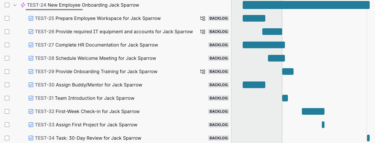Image resolution: width=375 pixels, height=143 pixels.
Task: Collapse the TEST-24 epic chevron
Action: [x=15, y=5]
